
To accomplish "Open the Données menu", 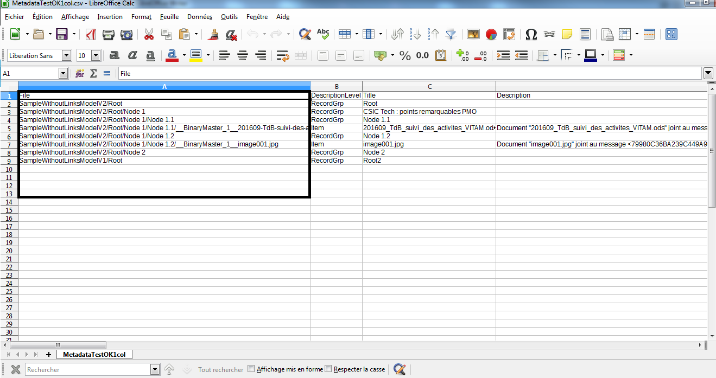I will (200, 17).
